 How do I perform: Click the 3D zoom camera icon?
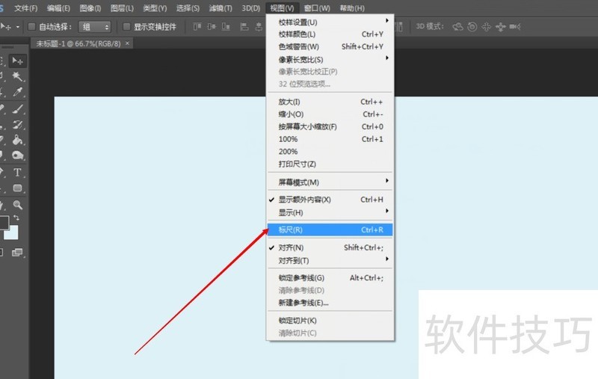pos(515,27)
